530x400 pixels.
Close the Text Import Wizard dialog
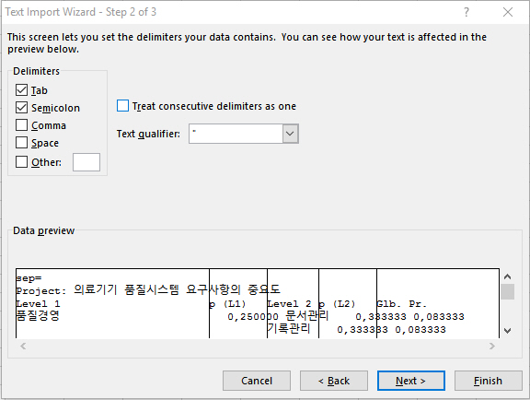[508, 12]
